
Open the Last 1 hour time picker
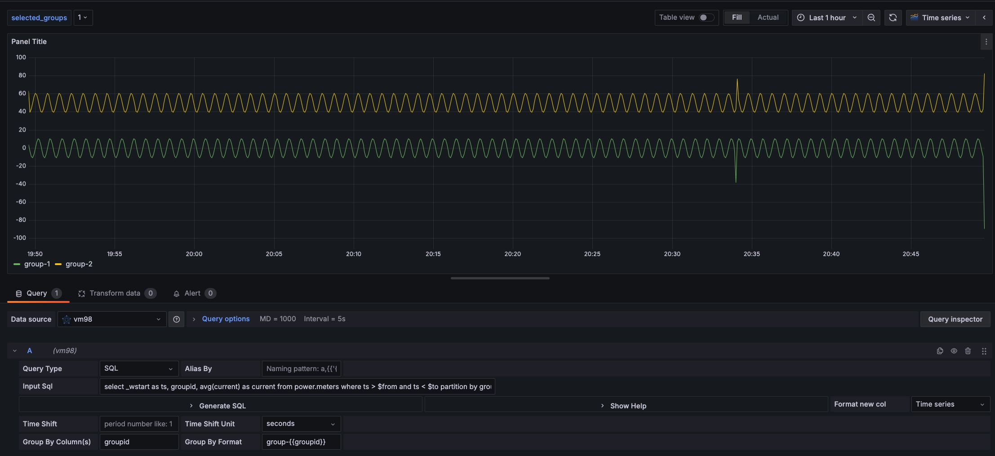click(826, 18)
